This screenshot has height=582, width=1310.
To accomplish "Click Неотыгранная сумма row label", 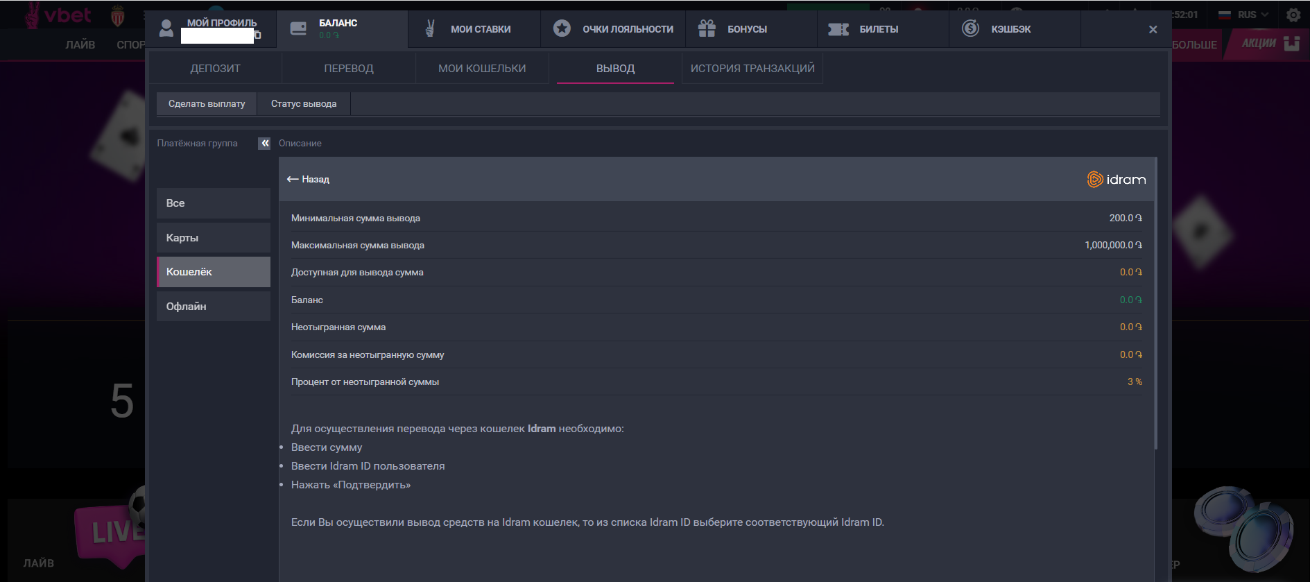I will (338, 327).
